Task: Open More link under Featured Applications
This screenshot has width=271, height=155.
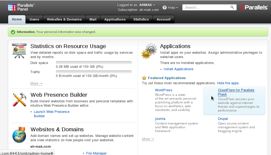Action: tap(148, 139)
